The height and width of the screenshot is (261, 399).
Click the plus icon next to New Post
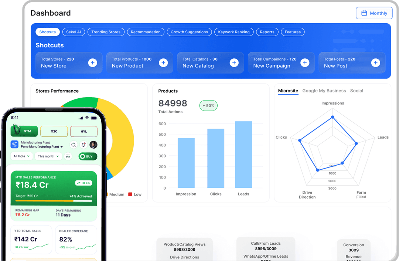coord(376,62)
